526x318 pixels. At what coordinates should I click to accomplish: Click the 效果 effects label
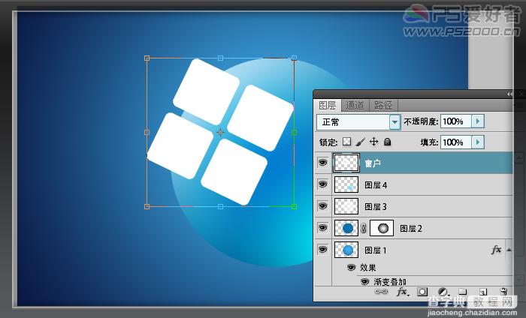(x=368, y=268)
